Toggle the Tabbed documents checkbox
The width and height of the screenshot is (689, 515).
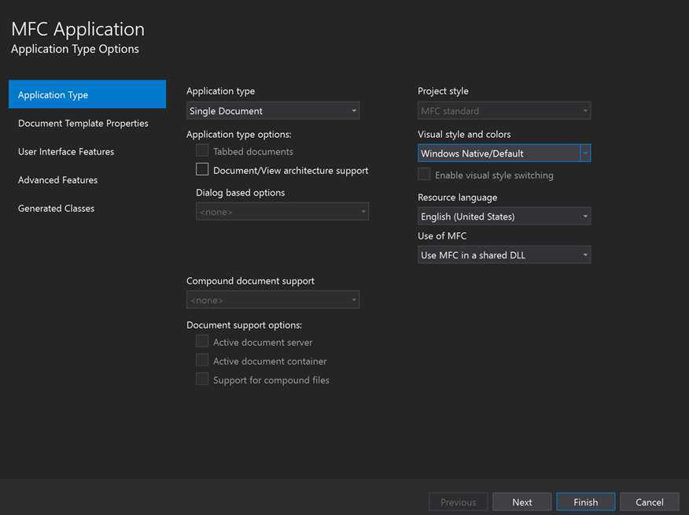202,150
